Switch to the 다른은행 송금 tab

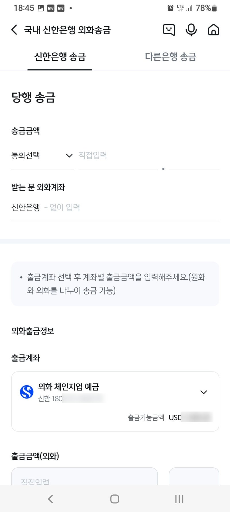(x=171, y=57)
